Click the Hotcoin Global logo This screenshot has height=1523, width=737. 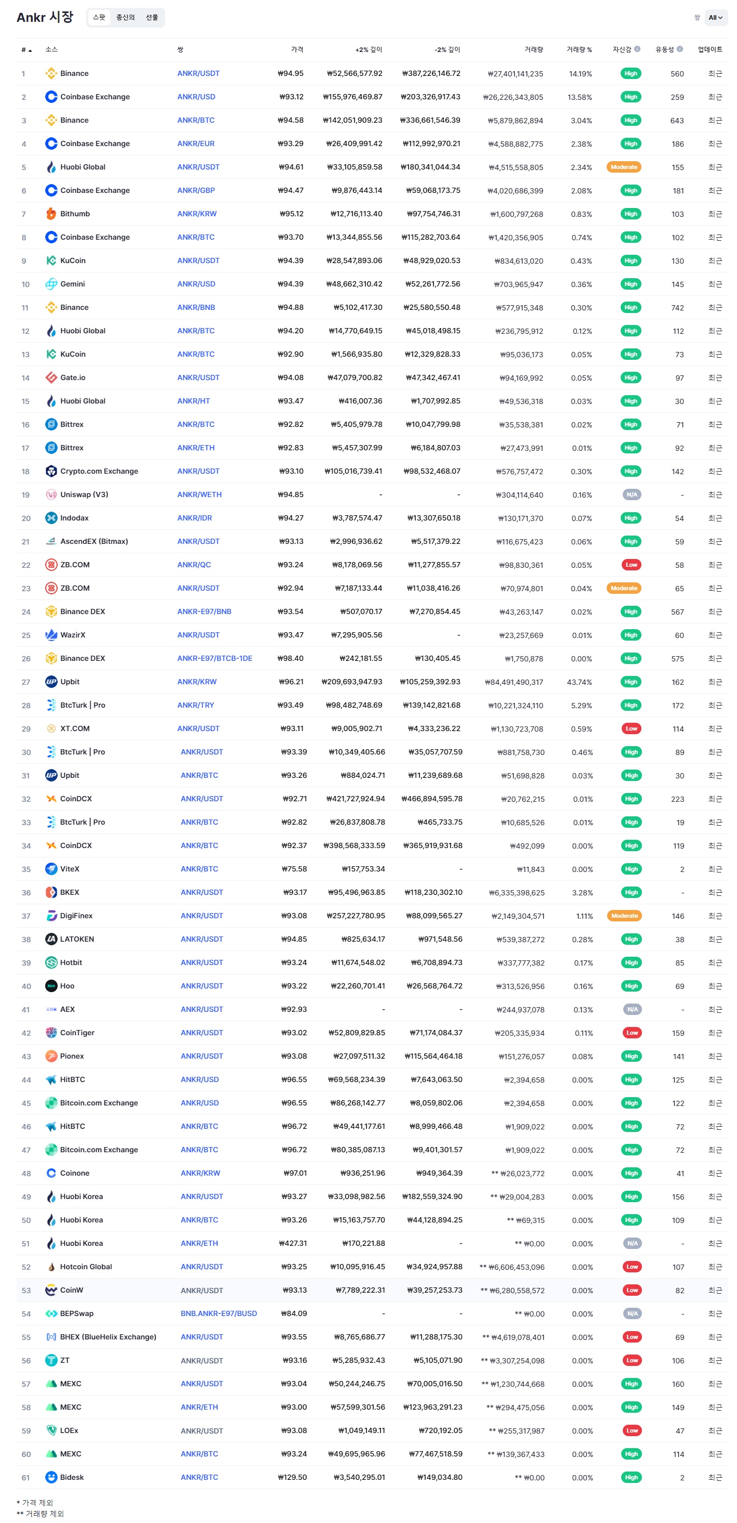click(51, 1267)
